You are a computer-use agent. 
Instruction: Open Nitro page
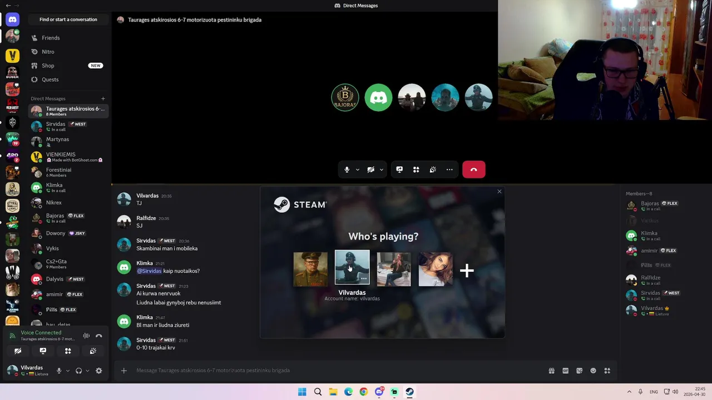68,52
